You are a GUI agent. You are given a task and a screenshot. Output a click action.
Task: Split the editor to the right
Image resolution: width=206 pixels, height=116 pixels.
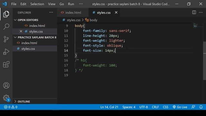(194, 12)
